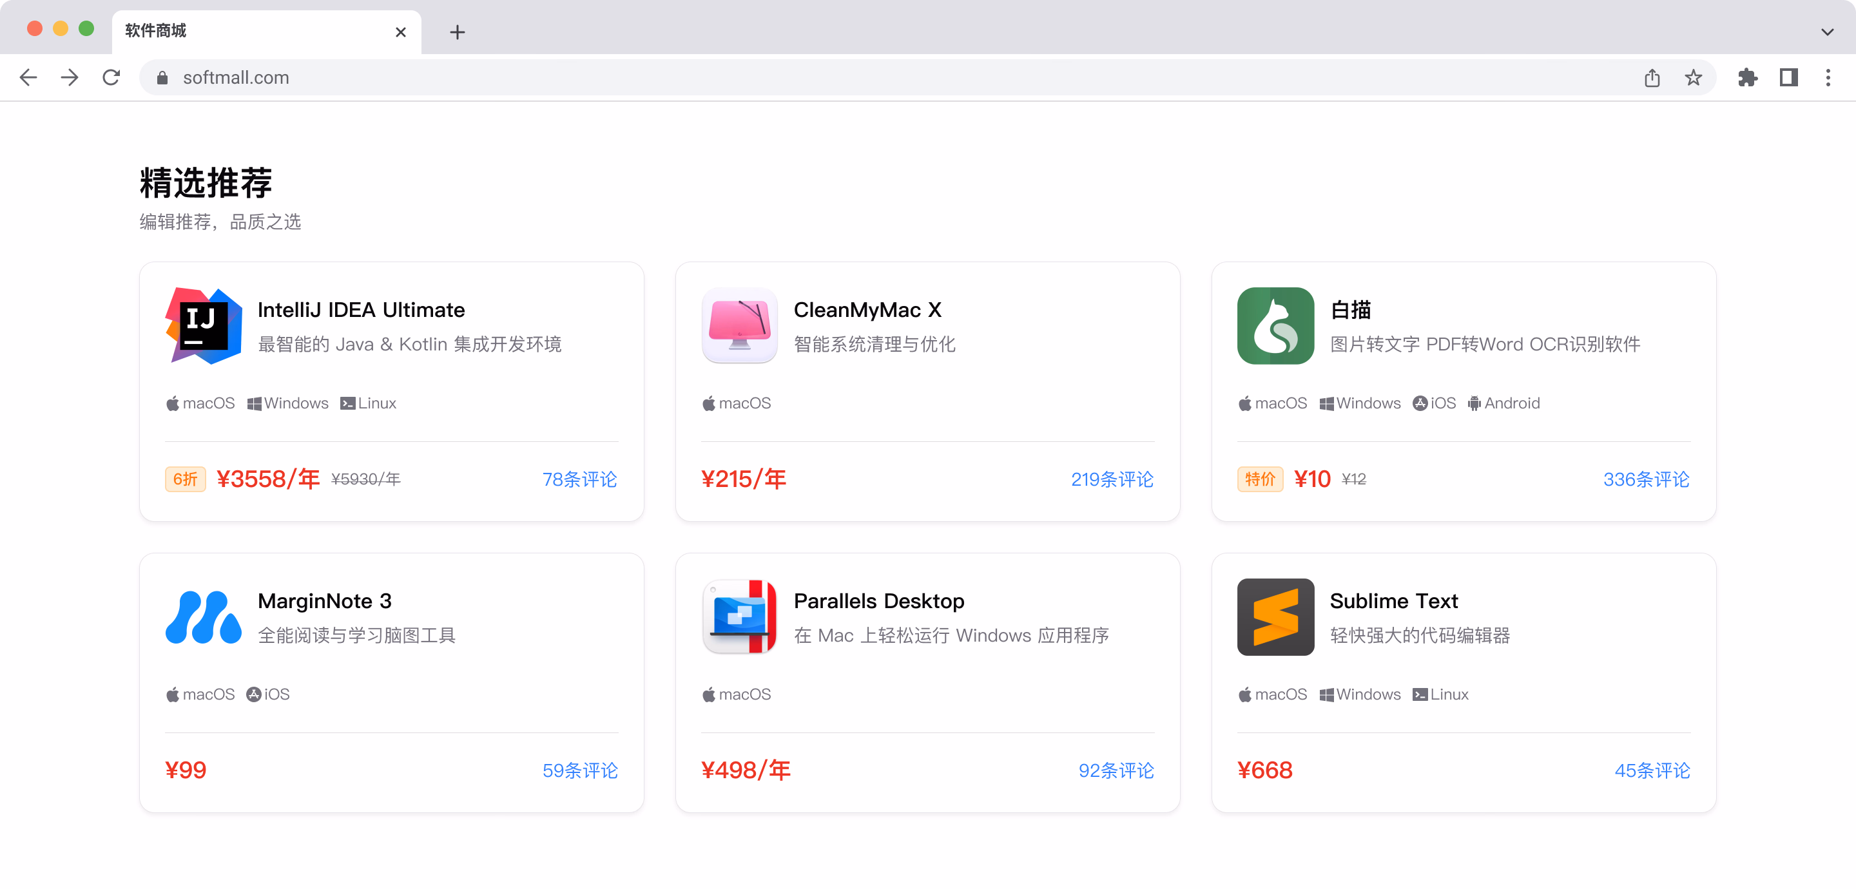Viewport: 1856px width, 889px height.
Task: Click the share icon in the address bar
Action: (x=1651, y=77)
